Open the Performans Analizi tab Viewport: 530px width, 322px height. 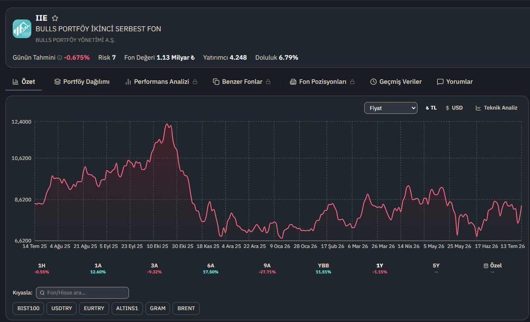tap(161, 82)
